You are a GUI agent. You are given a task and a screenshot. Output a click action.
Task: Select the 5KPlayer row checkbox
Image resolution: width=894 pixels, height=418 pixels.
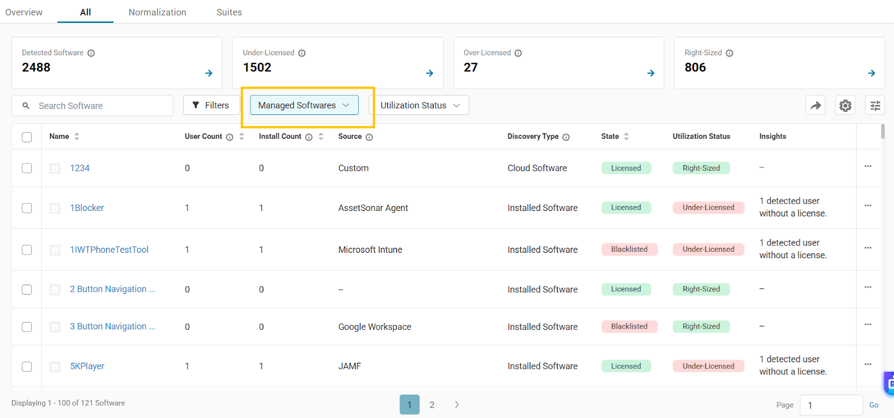[27, 367]
